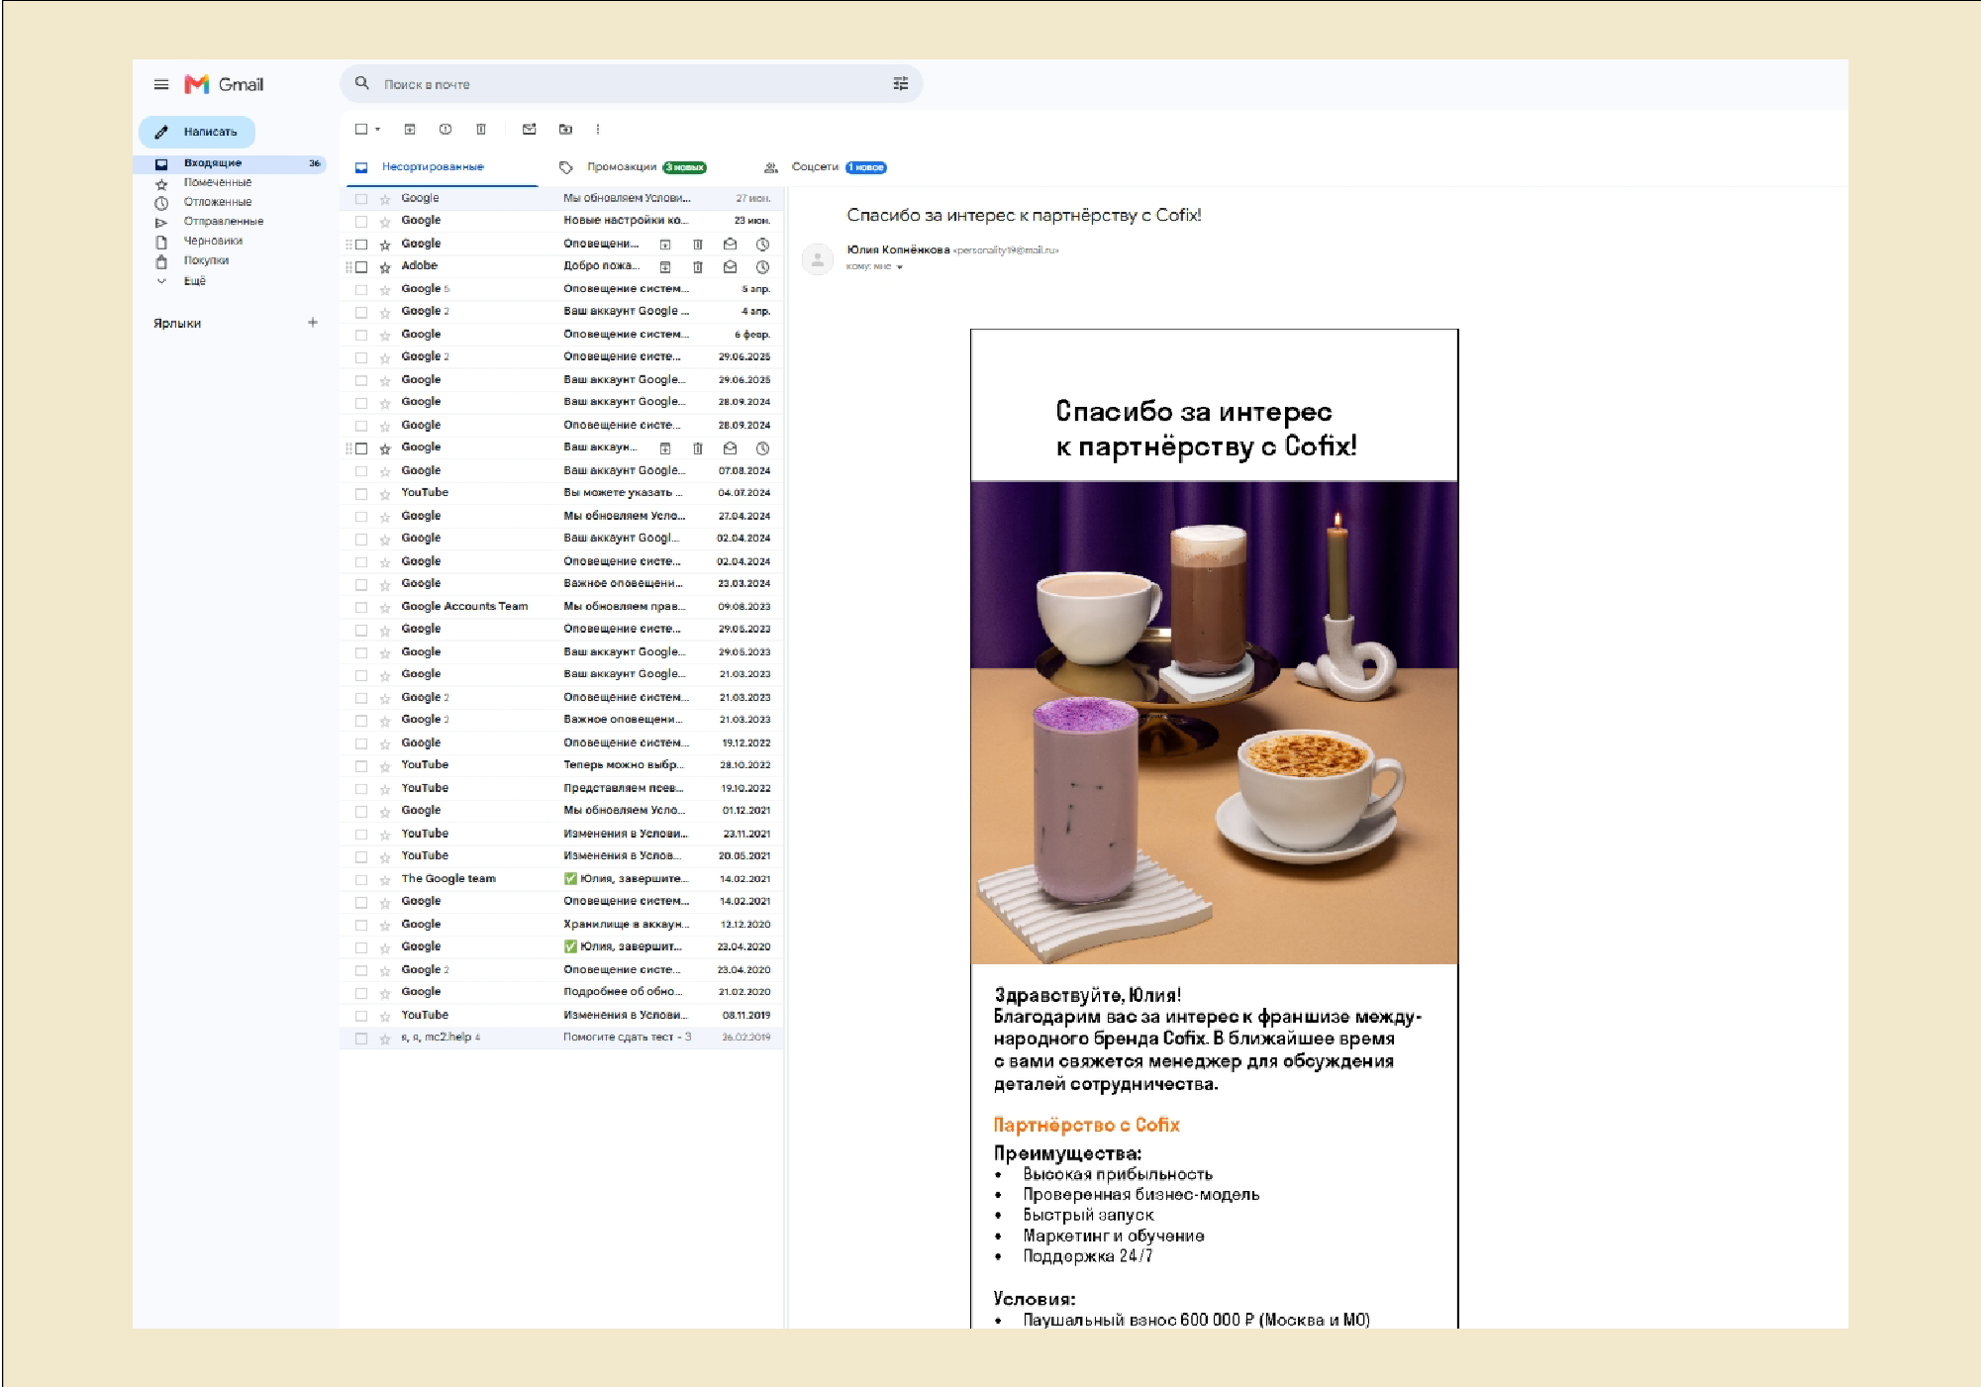The width and height of the screenshot is (1981, 1387).
Task: Go to Входящие folder
Action: [232, 163]
